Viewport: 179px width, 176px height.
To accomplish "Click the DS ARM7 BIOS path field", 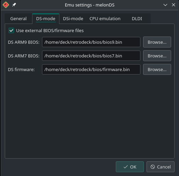I will (x=91, y=56).
